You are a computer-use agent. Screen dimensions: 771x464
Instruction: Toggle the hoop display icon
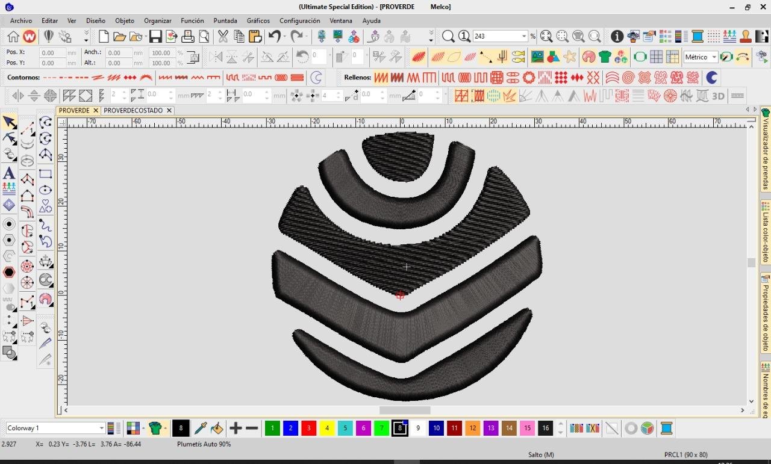[640, 57]
